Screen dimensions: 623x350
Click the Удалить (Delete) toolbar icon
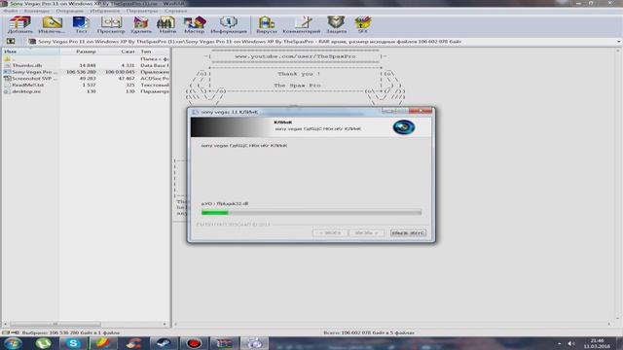click(140, 24)
